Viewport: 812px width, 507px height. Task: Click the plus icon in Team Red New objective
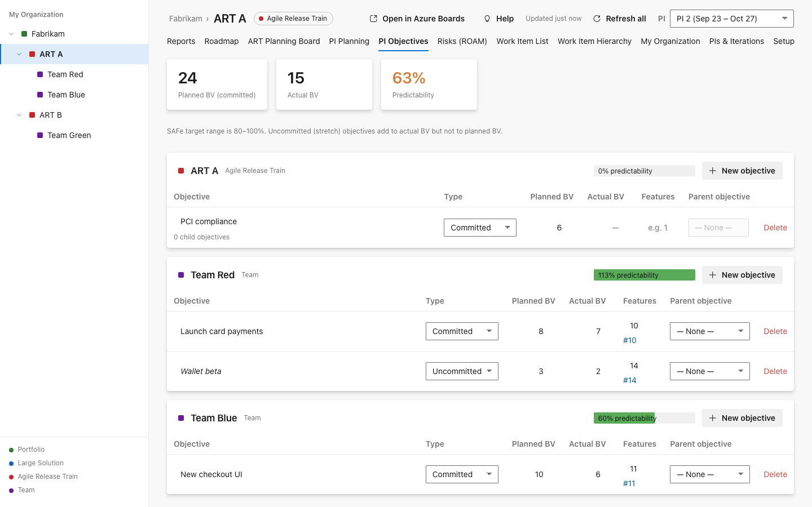[x=713, y=275]
